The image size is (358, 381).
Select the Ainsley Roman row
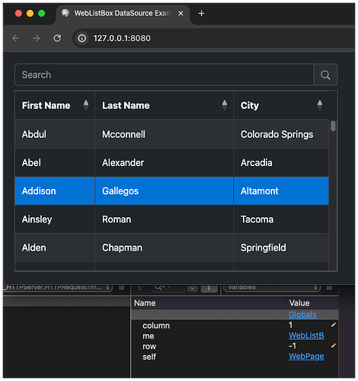171,219
